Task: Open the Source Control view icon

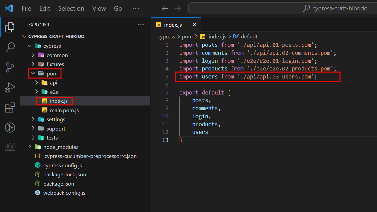Action: click(x=10, y=67)
